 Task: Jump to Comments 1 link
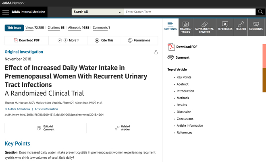(x=101, y=28)
